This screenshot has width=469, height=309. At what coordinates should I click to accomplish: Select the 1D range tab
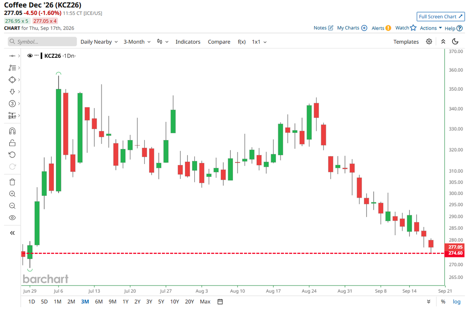click(x=31, y=302)
